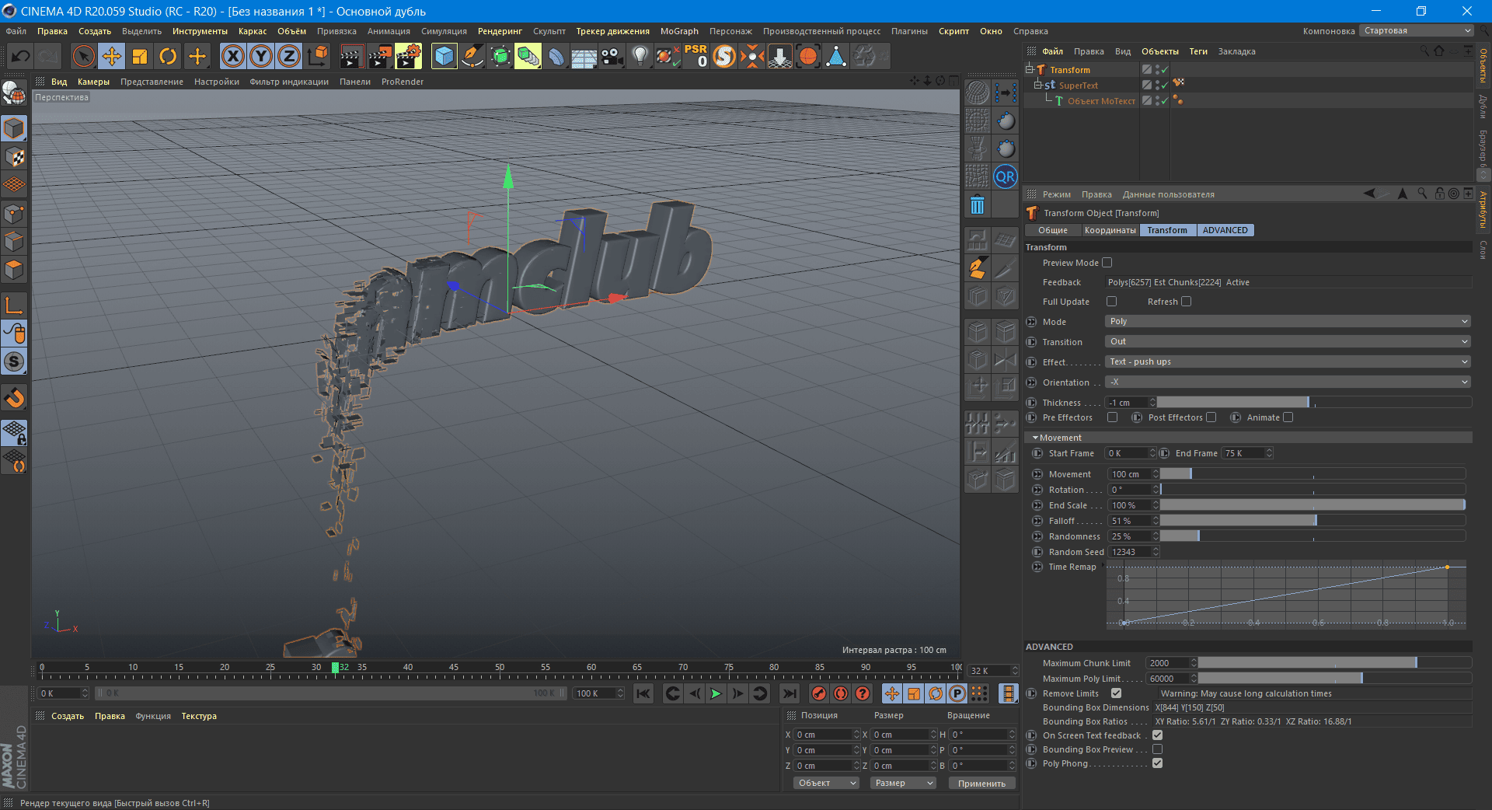Click the blue trash can icon
This screenshot has width=1492, height=810.
[978, 205]
